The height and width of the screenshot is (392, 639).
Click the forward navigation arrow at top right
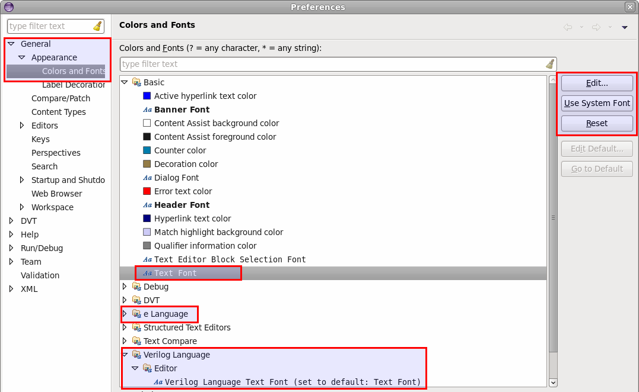click(596, 27)
